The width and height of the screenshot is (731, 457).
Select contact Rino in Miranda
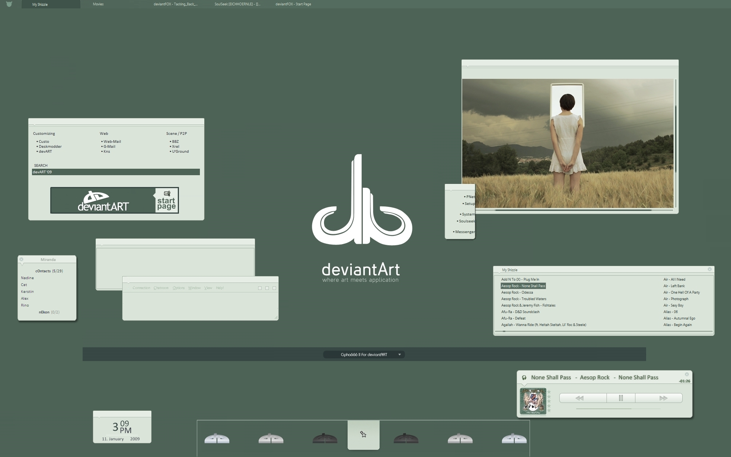click(25, 305)
